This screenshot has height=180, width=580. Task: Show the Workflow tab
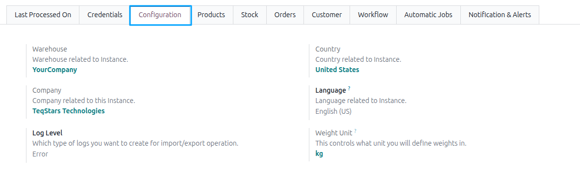pos(373,15)
